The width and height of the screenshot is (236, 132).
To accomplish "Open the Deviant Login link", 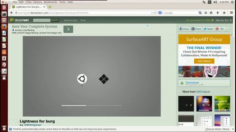I will [x=70, y=20].
